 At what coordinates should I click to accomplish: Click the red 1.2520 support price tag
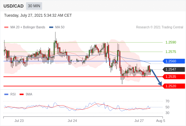coord(174,86)
